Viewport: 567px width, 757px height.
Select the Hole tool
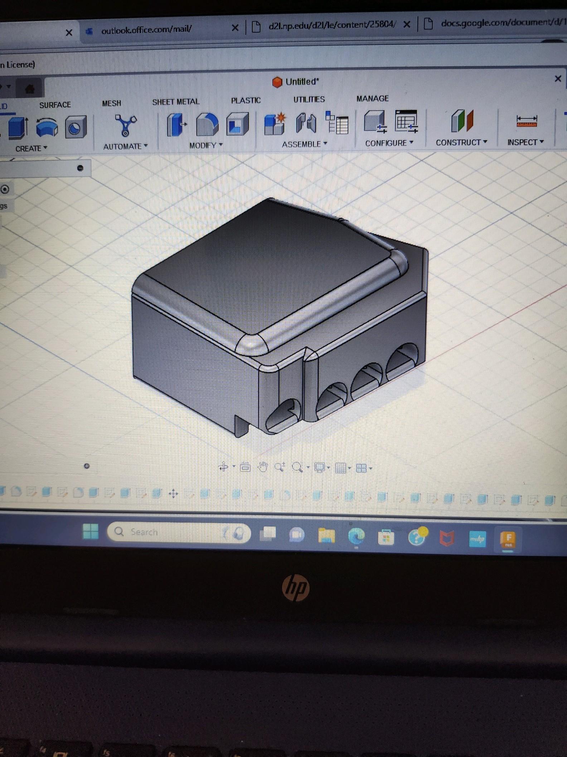coord(76,127)
